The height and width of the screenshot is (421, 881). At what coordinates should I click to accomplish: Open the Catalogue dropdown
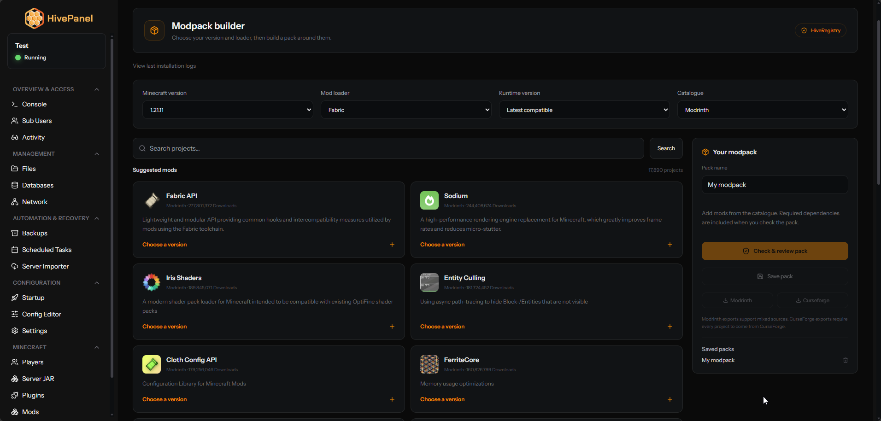pyautogui.click(x=763, y=110)
